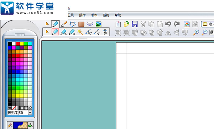The image size is (214, 129).
Task: Click the third layer order icon
Action: [x=152, y=33]
